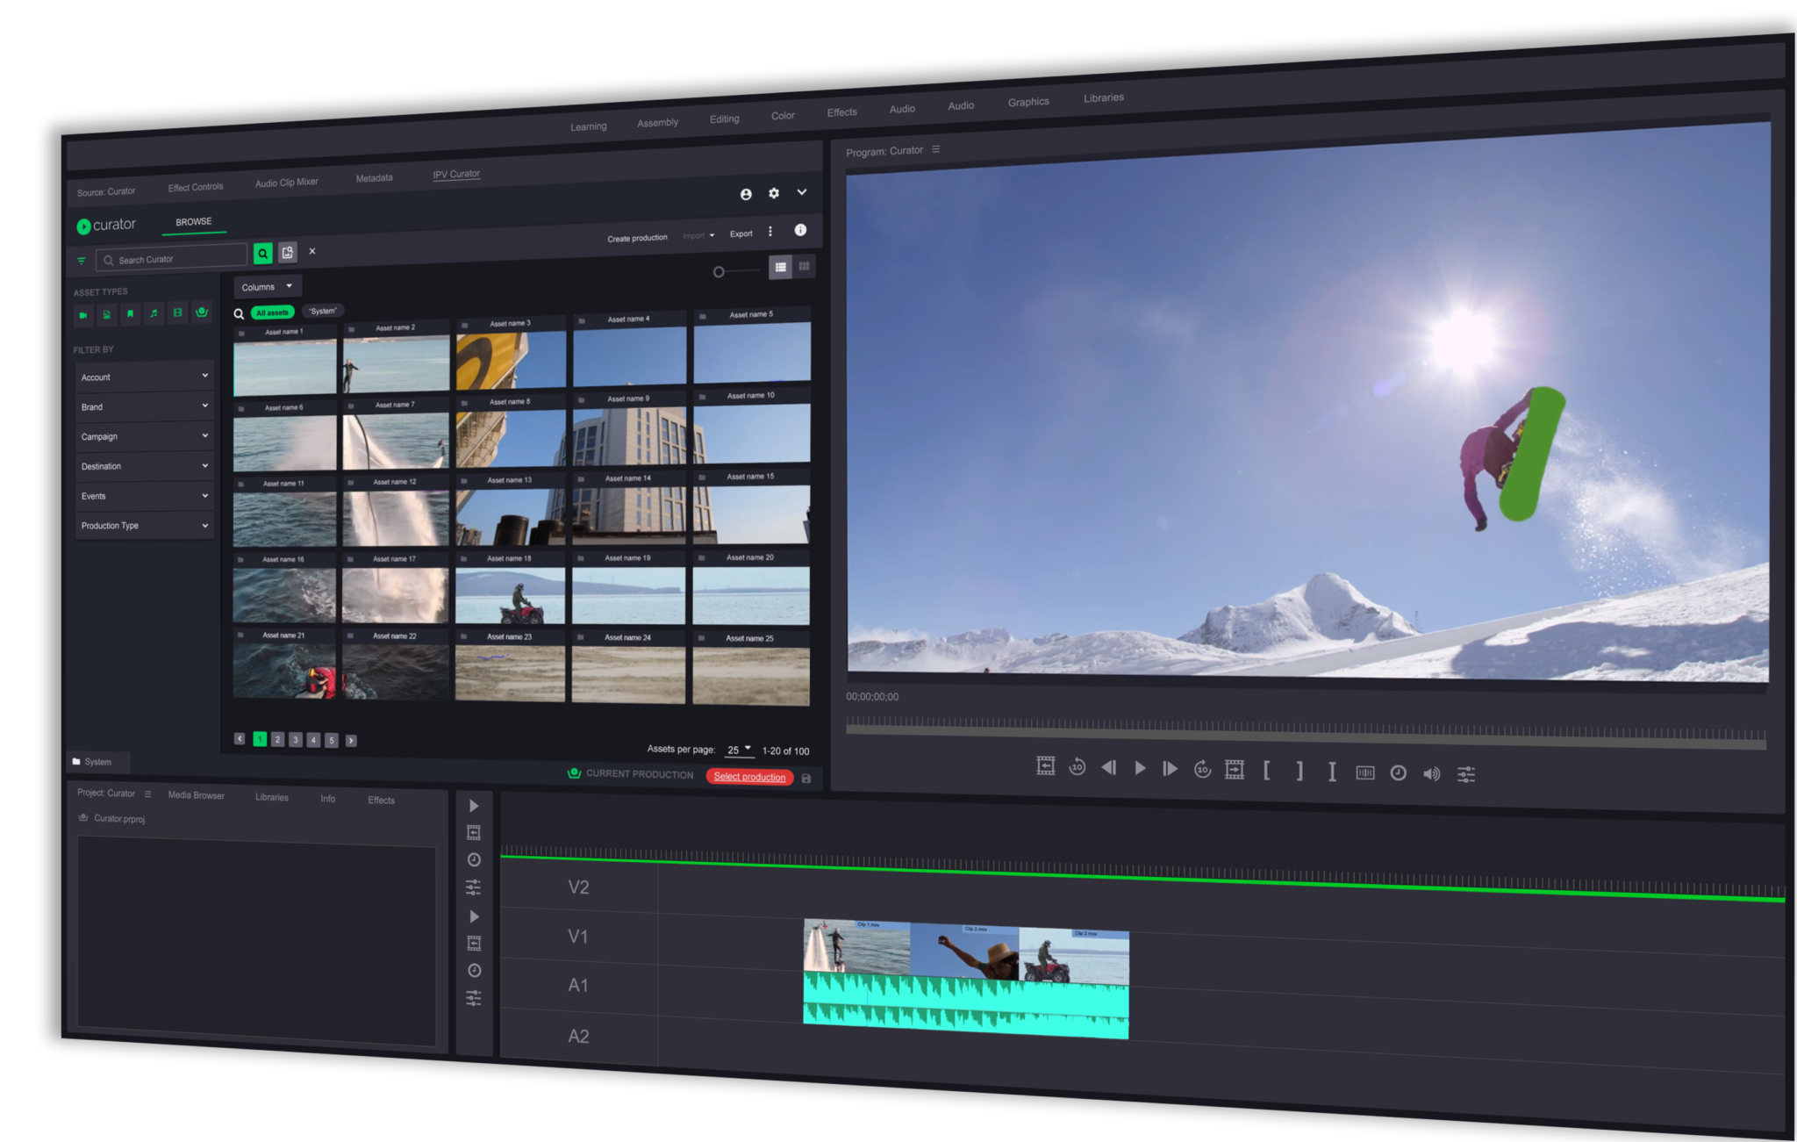Viewport: 1797px width, 1142px height.
Task: Click the green search magnifier button
Action: click(262, 254)
